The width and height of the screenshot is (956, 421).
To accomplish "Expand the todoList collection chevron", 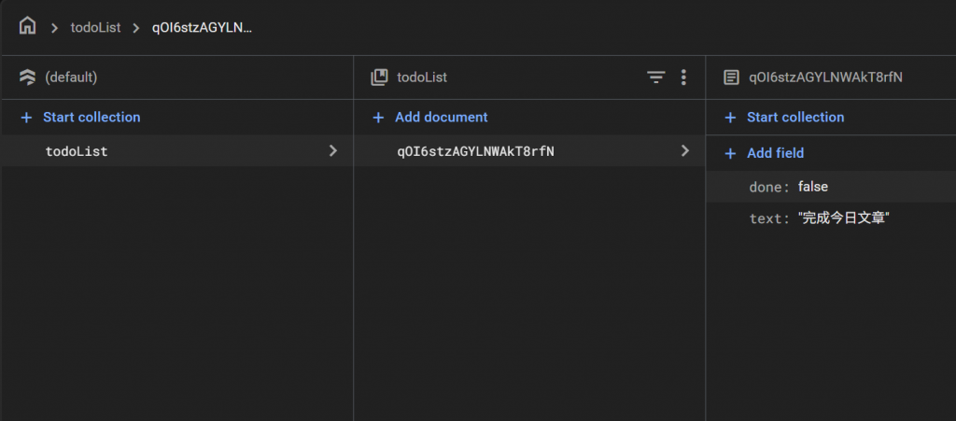I will [333, 150].
